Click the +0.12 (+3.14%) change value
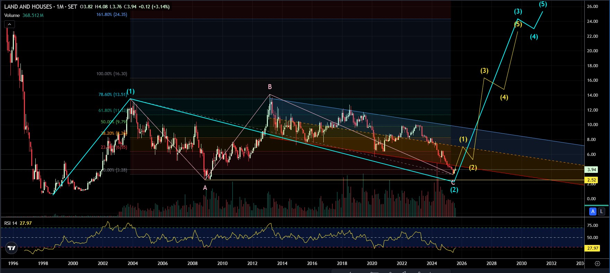Viewport: 610px width, 273px height. (x=155, y=7)
